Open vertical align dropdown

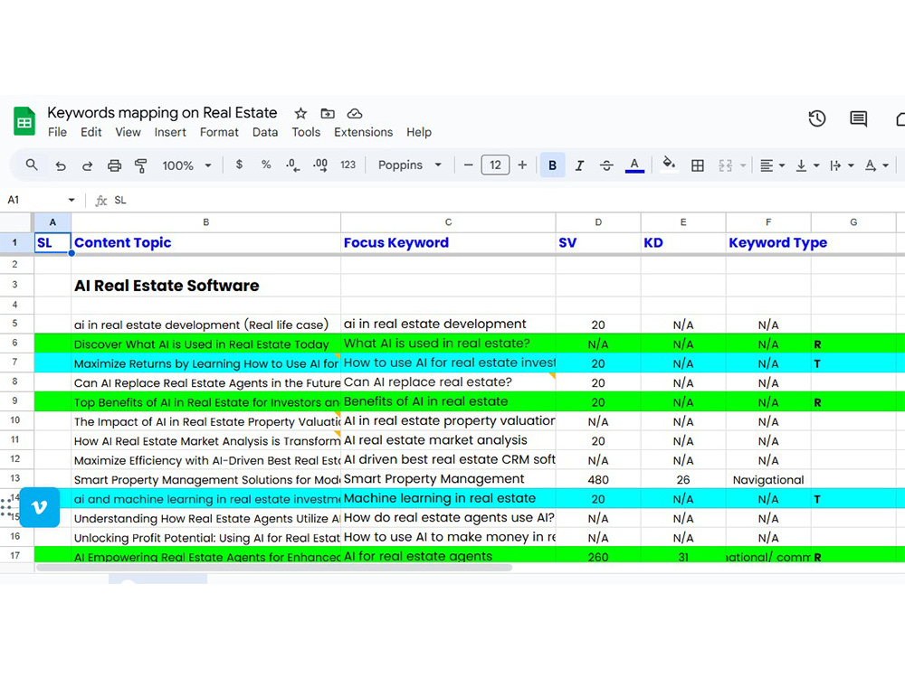tap(807, 166)
